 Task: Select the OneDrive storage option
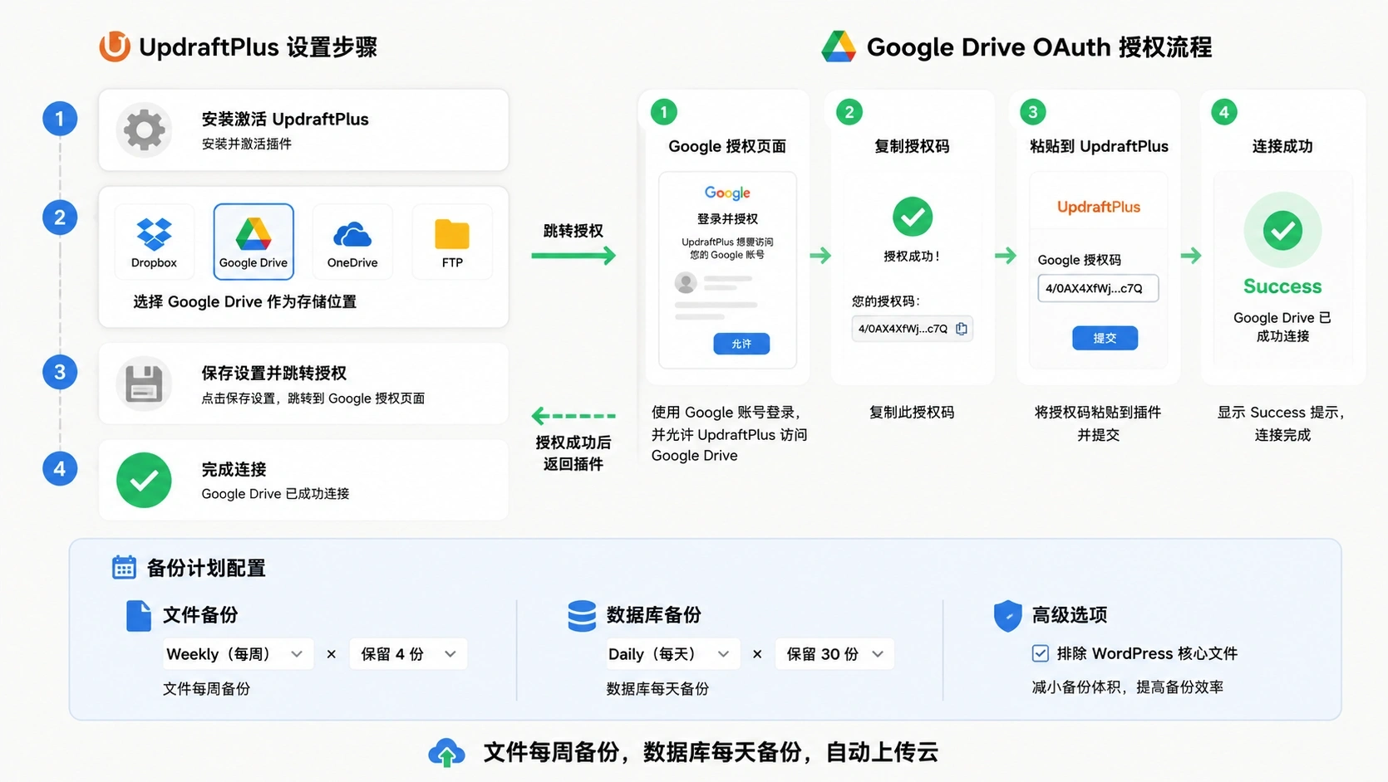352,241
